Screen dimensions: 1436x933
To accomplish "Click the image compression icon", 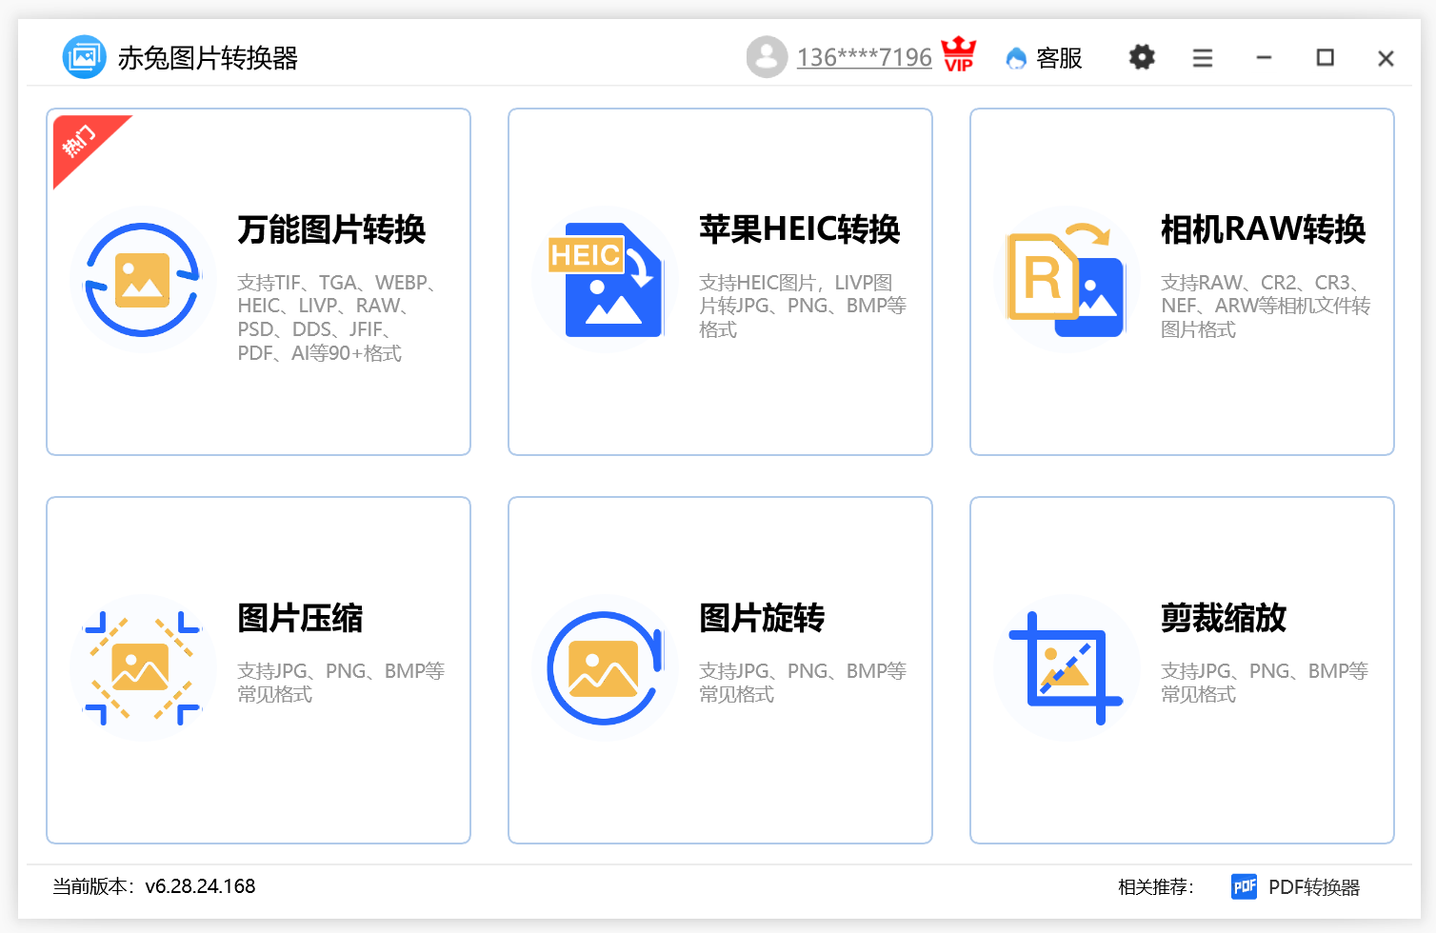I will click(143, 668).
